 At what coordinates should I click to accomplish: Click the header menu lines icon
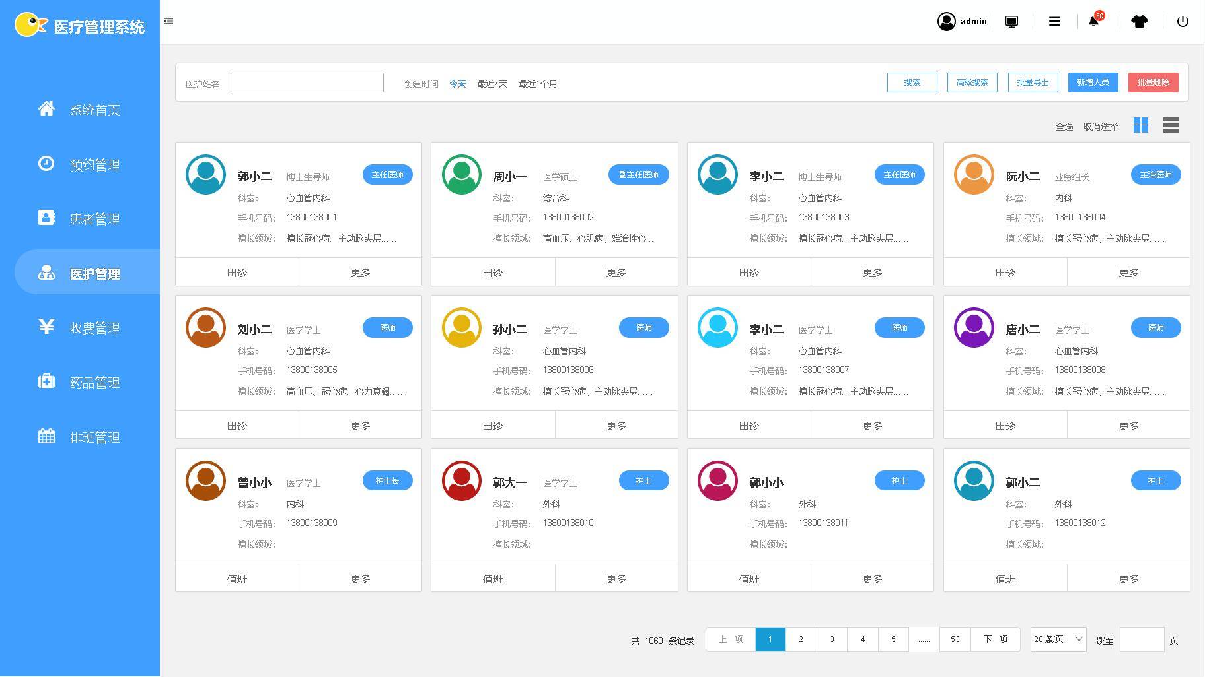click(x=1054, y=22)
